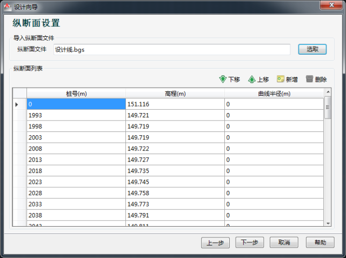Click the green 下移 move-down icon

[222, 79]
